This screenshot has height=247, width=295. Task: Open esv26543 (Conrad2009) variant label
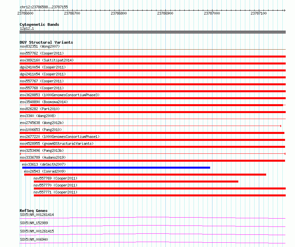tap(45, 171)
